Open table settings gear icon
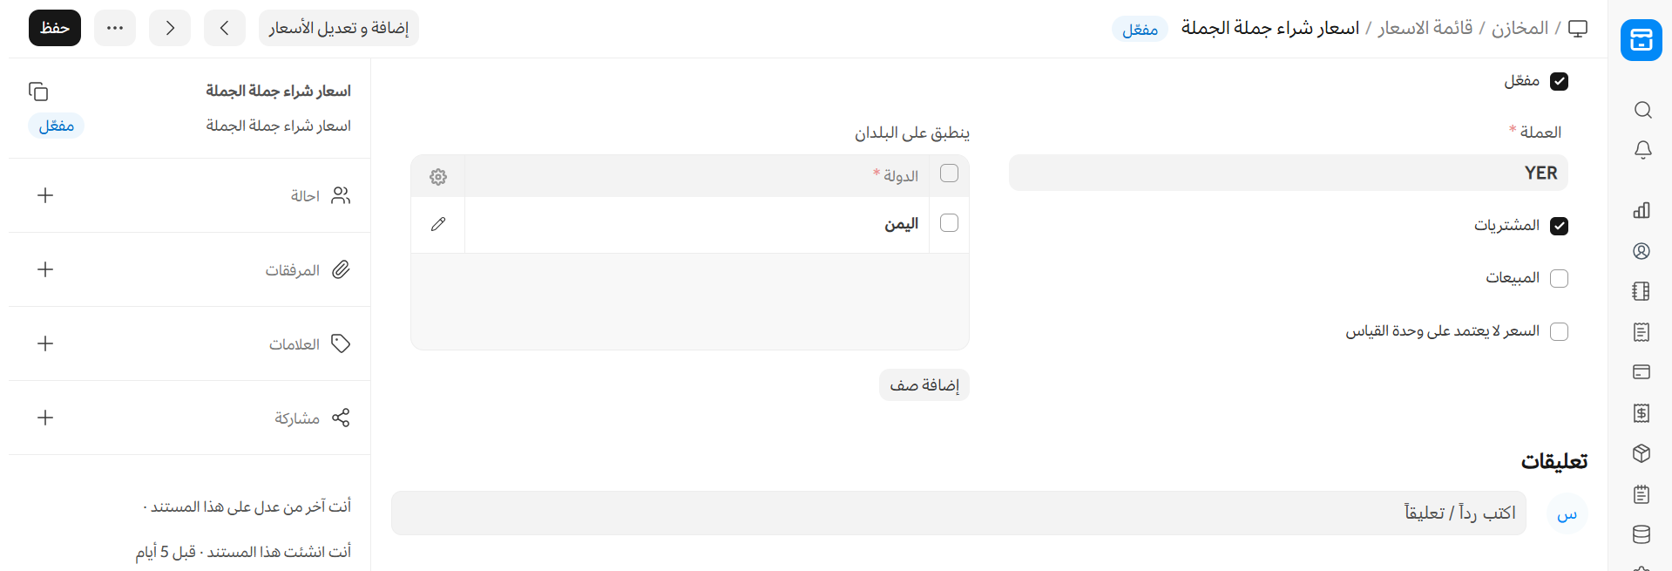 click(x=438, y=177)
